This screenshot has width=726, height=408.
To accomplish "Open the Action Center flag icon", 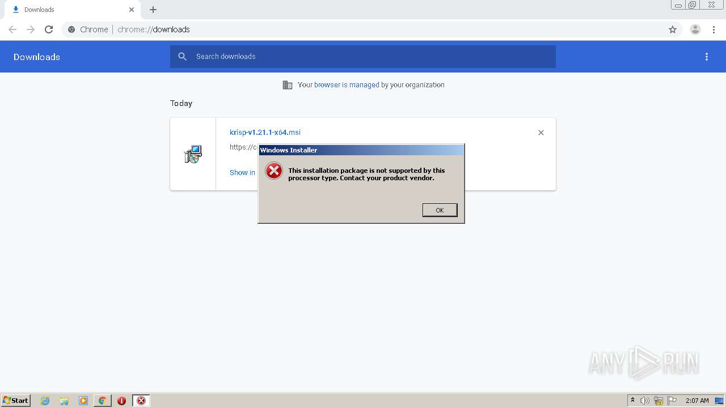I will point(672,401).
